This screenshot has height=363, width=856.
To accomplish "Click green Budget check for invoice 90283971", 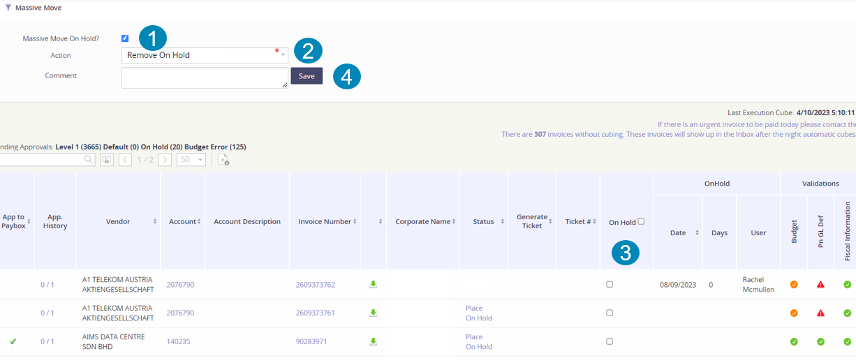I will coord(794,341).
